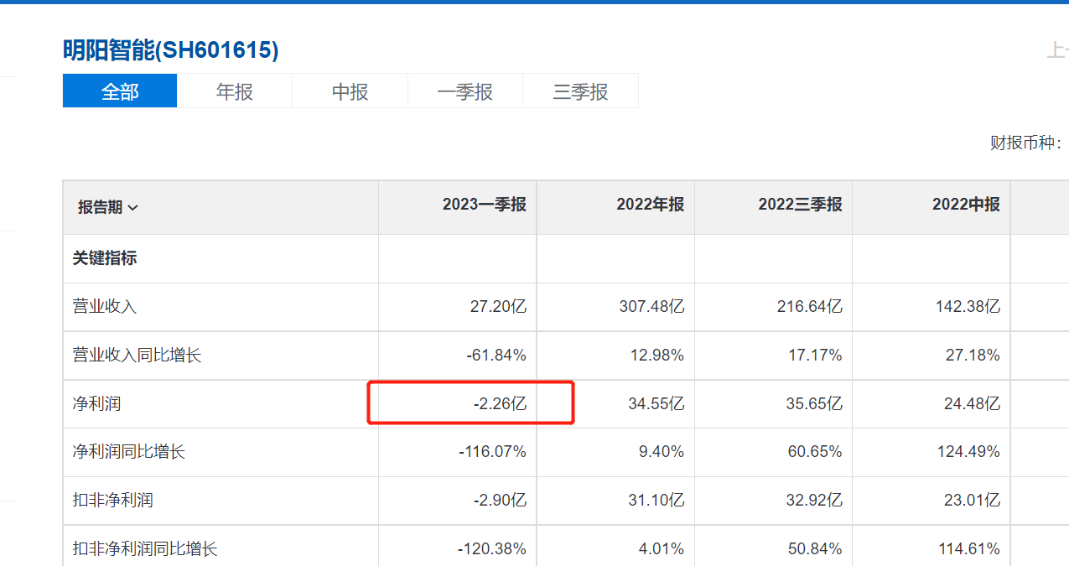Click the 60.65% growth value
1069x566 pixels.
815,452
